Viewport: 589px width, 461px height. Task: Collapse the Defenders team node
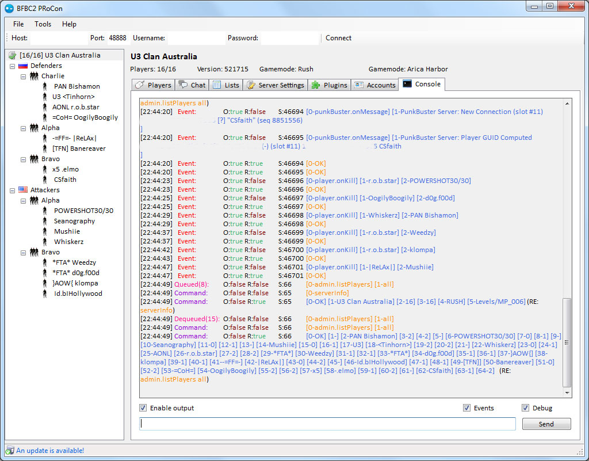point(13,66)
